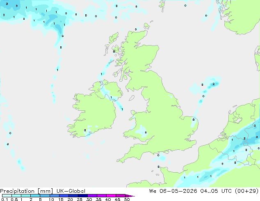Viewport: 260px width, 201px height.
Task: Click the legend value "0.1"
Action: [x=5, y=199]
